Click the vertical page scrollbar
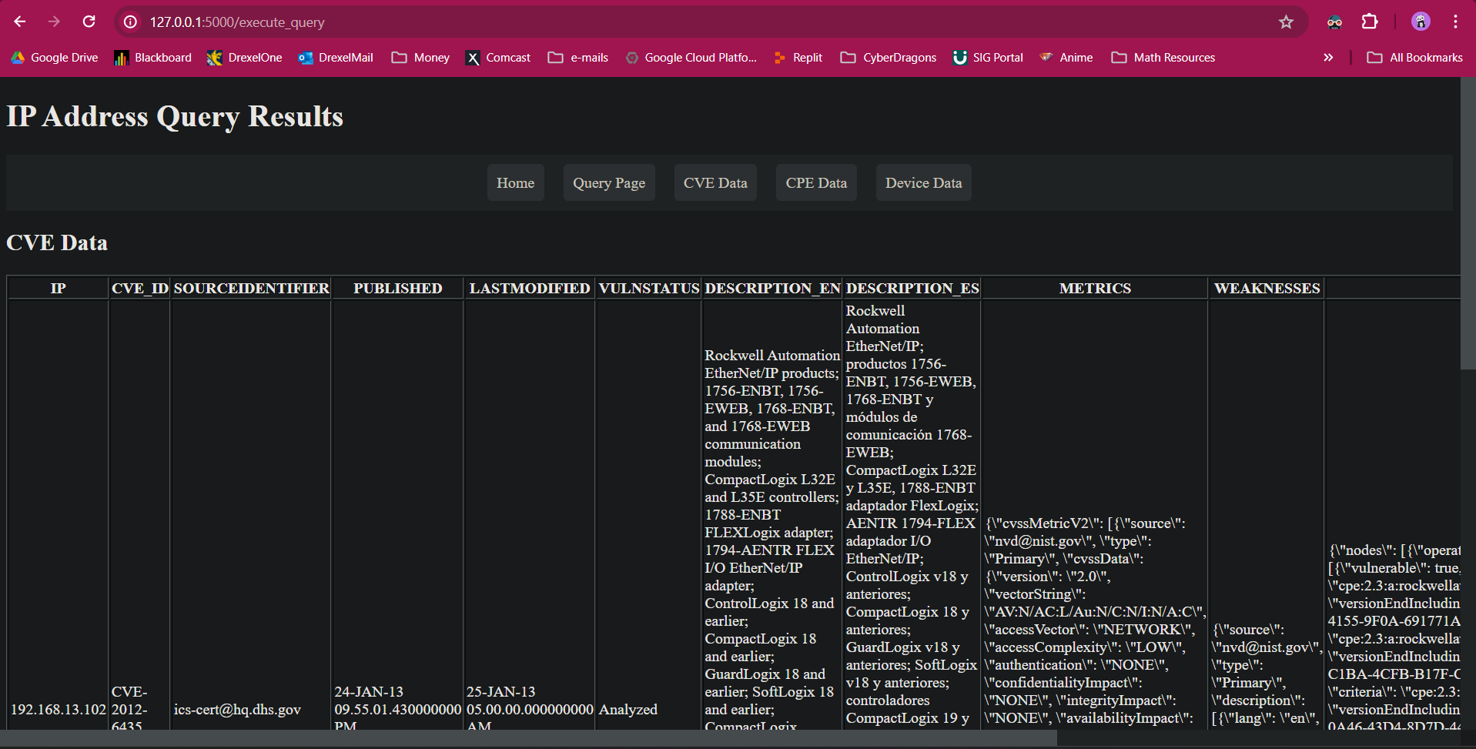Image resolution: width=1476 pixels, height=749 pixels. click(1468, 223)
